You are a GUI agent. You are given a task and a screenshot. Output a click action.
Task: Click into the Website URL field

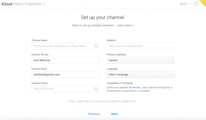[x=141, y=46]
